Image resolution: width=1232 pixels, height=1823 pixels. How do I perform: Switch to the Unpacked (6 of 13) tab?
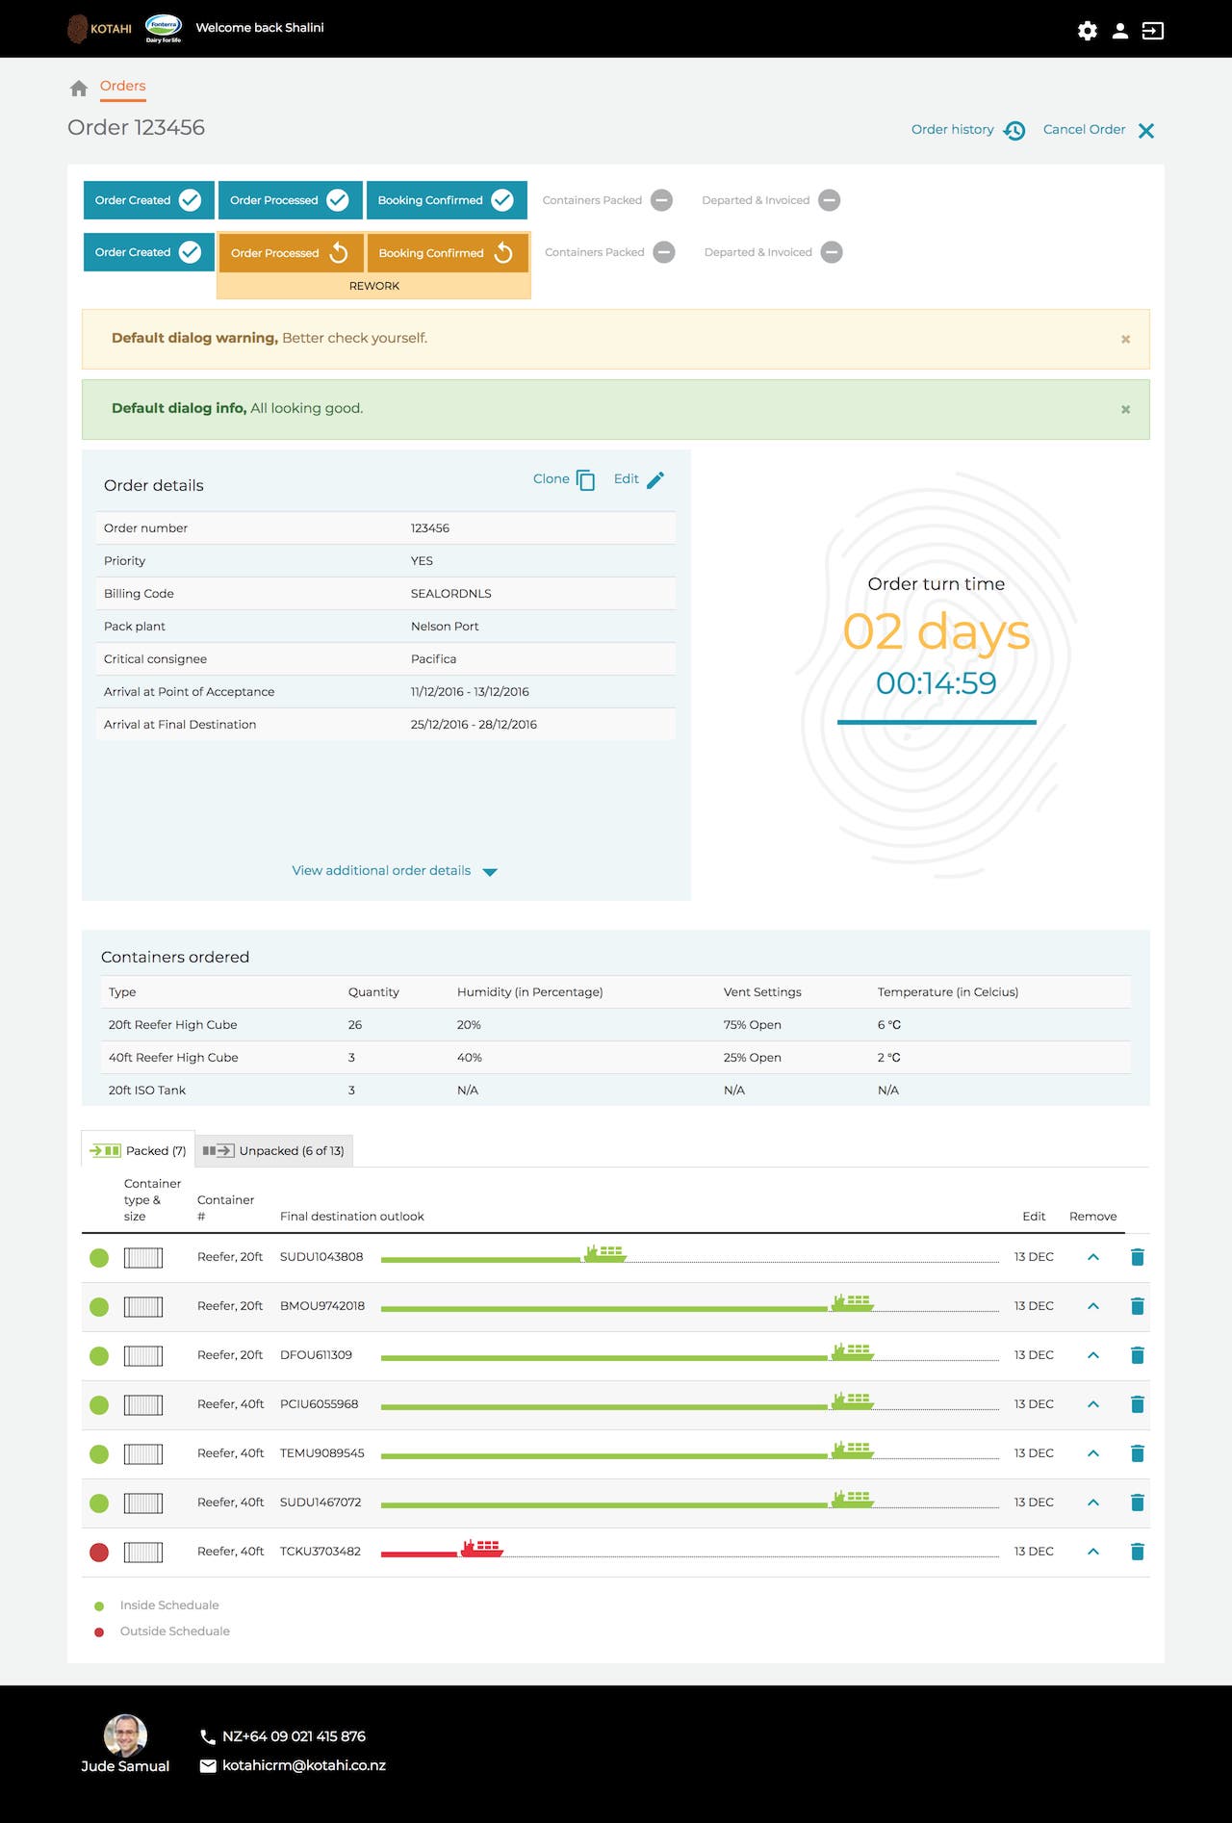pos(274,1150)
